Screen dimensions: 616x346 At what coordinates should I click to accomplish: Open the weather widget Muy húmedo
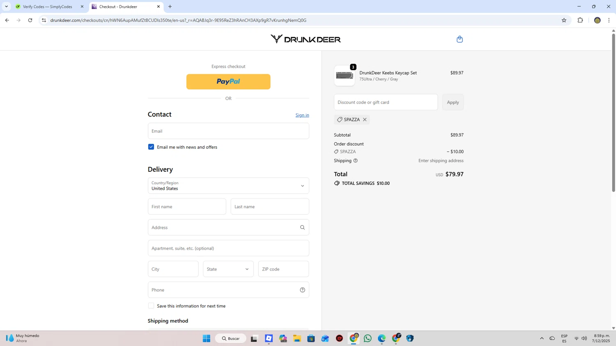(23, 338)
